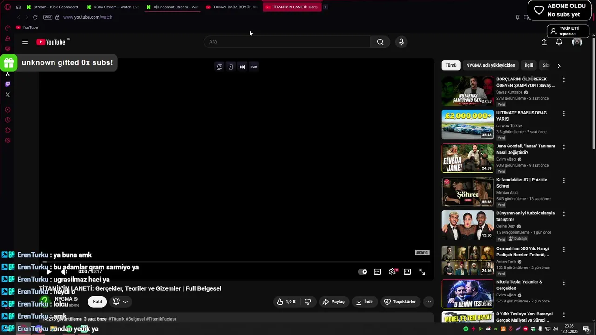Open options for Nikola Tesla video
The image size is (596, 335).
[x=564, y=283]
